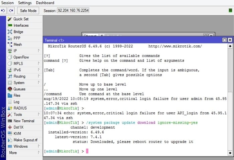The width and height of the screenshot is (234, 160).
Task: Select the Quick Set label
Action: click(x=21, y=19)
